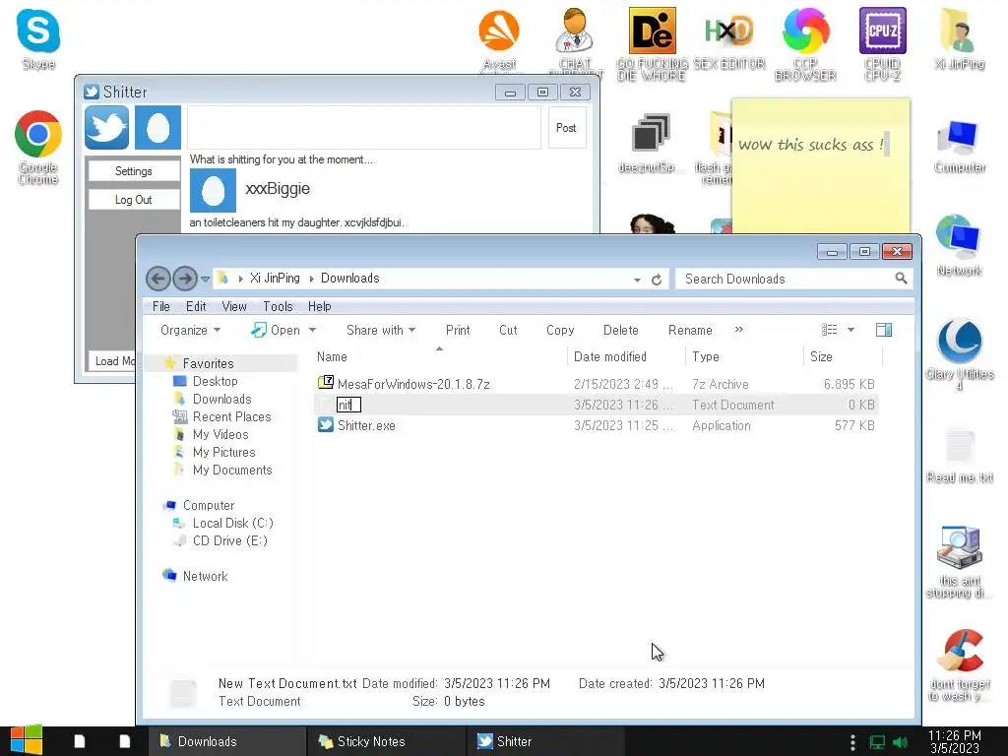Screen dimensions: 1008x756
Task: Switch to Sticky Notes taskbar button
Action: click(386, 741)
